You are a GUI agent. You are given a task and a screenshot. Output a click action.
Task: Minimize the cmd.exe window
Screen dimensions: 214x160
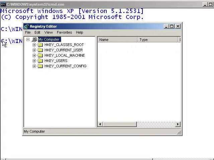(x=205, y=4)
